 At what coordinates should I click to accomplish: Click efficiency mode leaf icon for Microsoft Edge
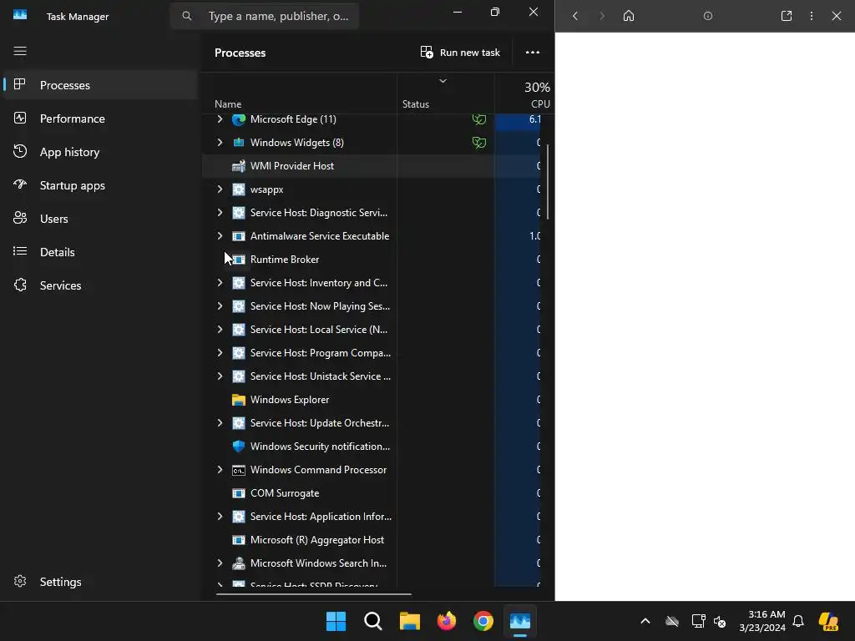coord(478,119)
